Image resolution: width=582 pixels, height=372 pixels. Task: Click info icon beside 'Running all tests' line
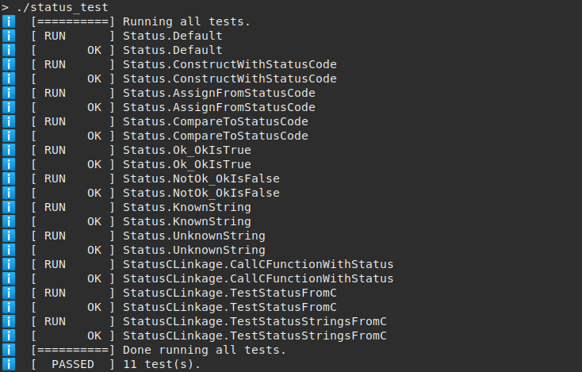10,21
